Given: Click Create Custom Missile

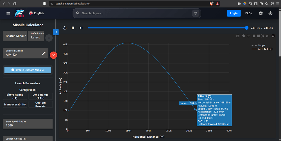Looking at the screenshot, I should (28, 70).
